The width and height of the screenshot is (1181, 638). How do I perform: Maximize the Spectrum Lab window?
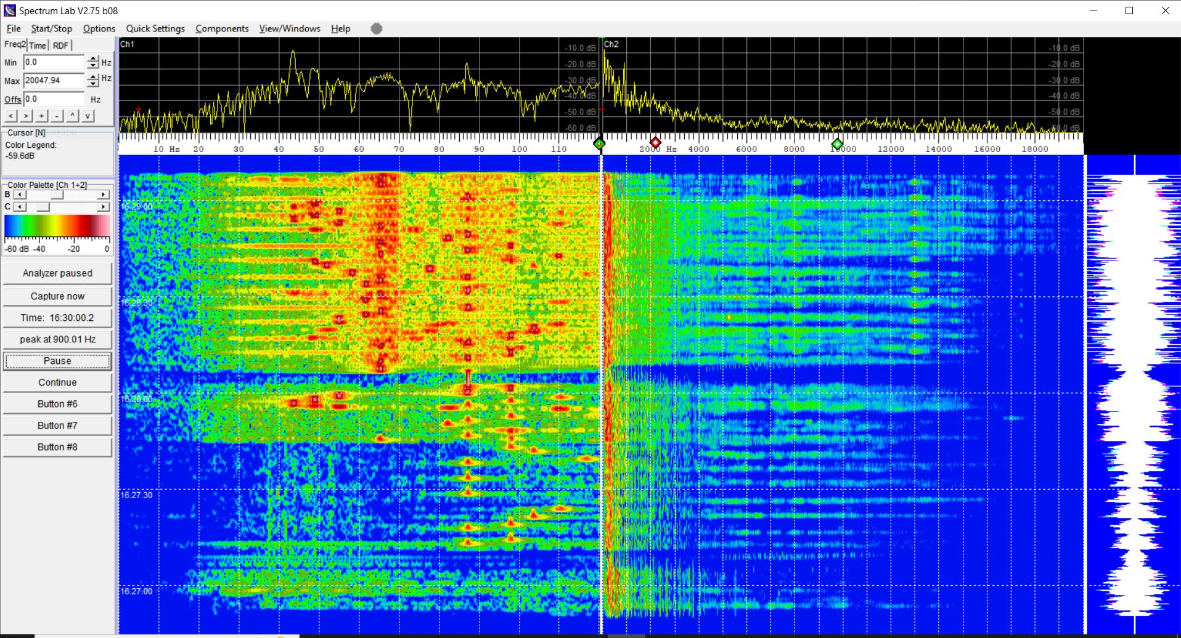pos(1129,10)
